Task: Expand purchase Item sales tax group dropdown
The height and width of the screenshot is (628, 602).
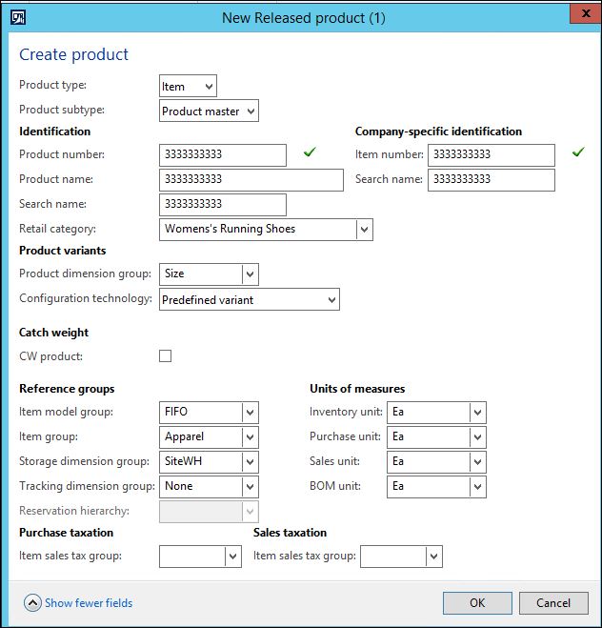Action: pos(232,557)
